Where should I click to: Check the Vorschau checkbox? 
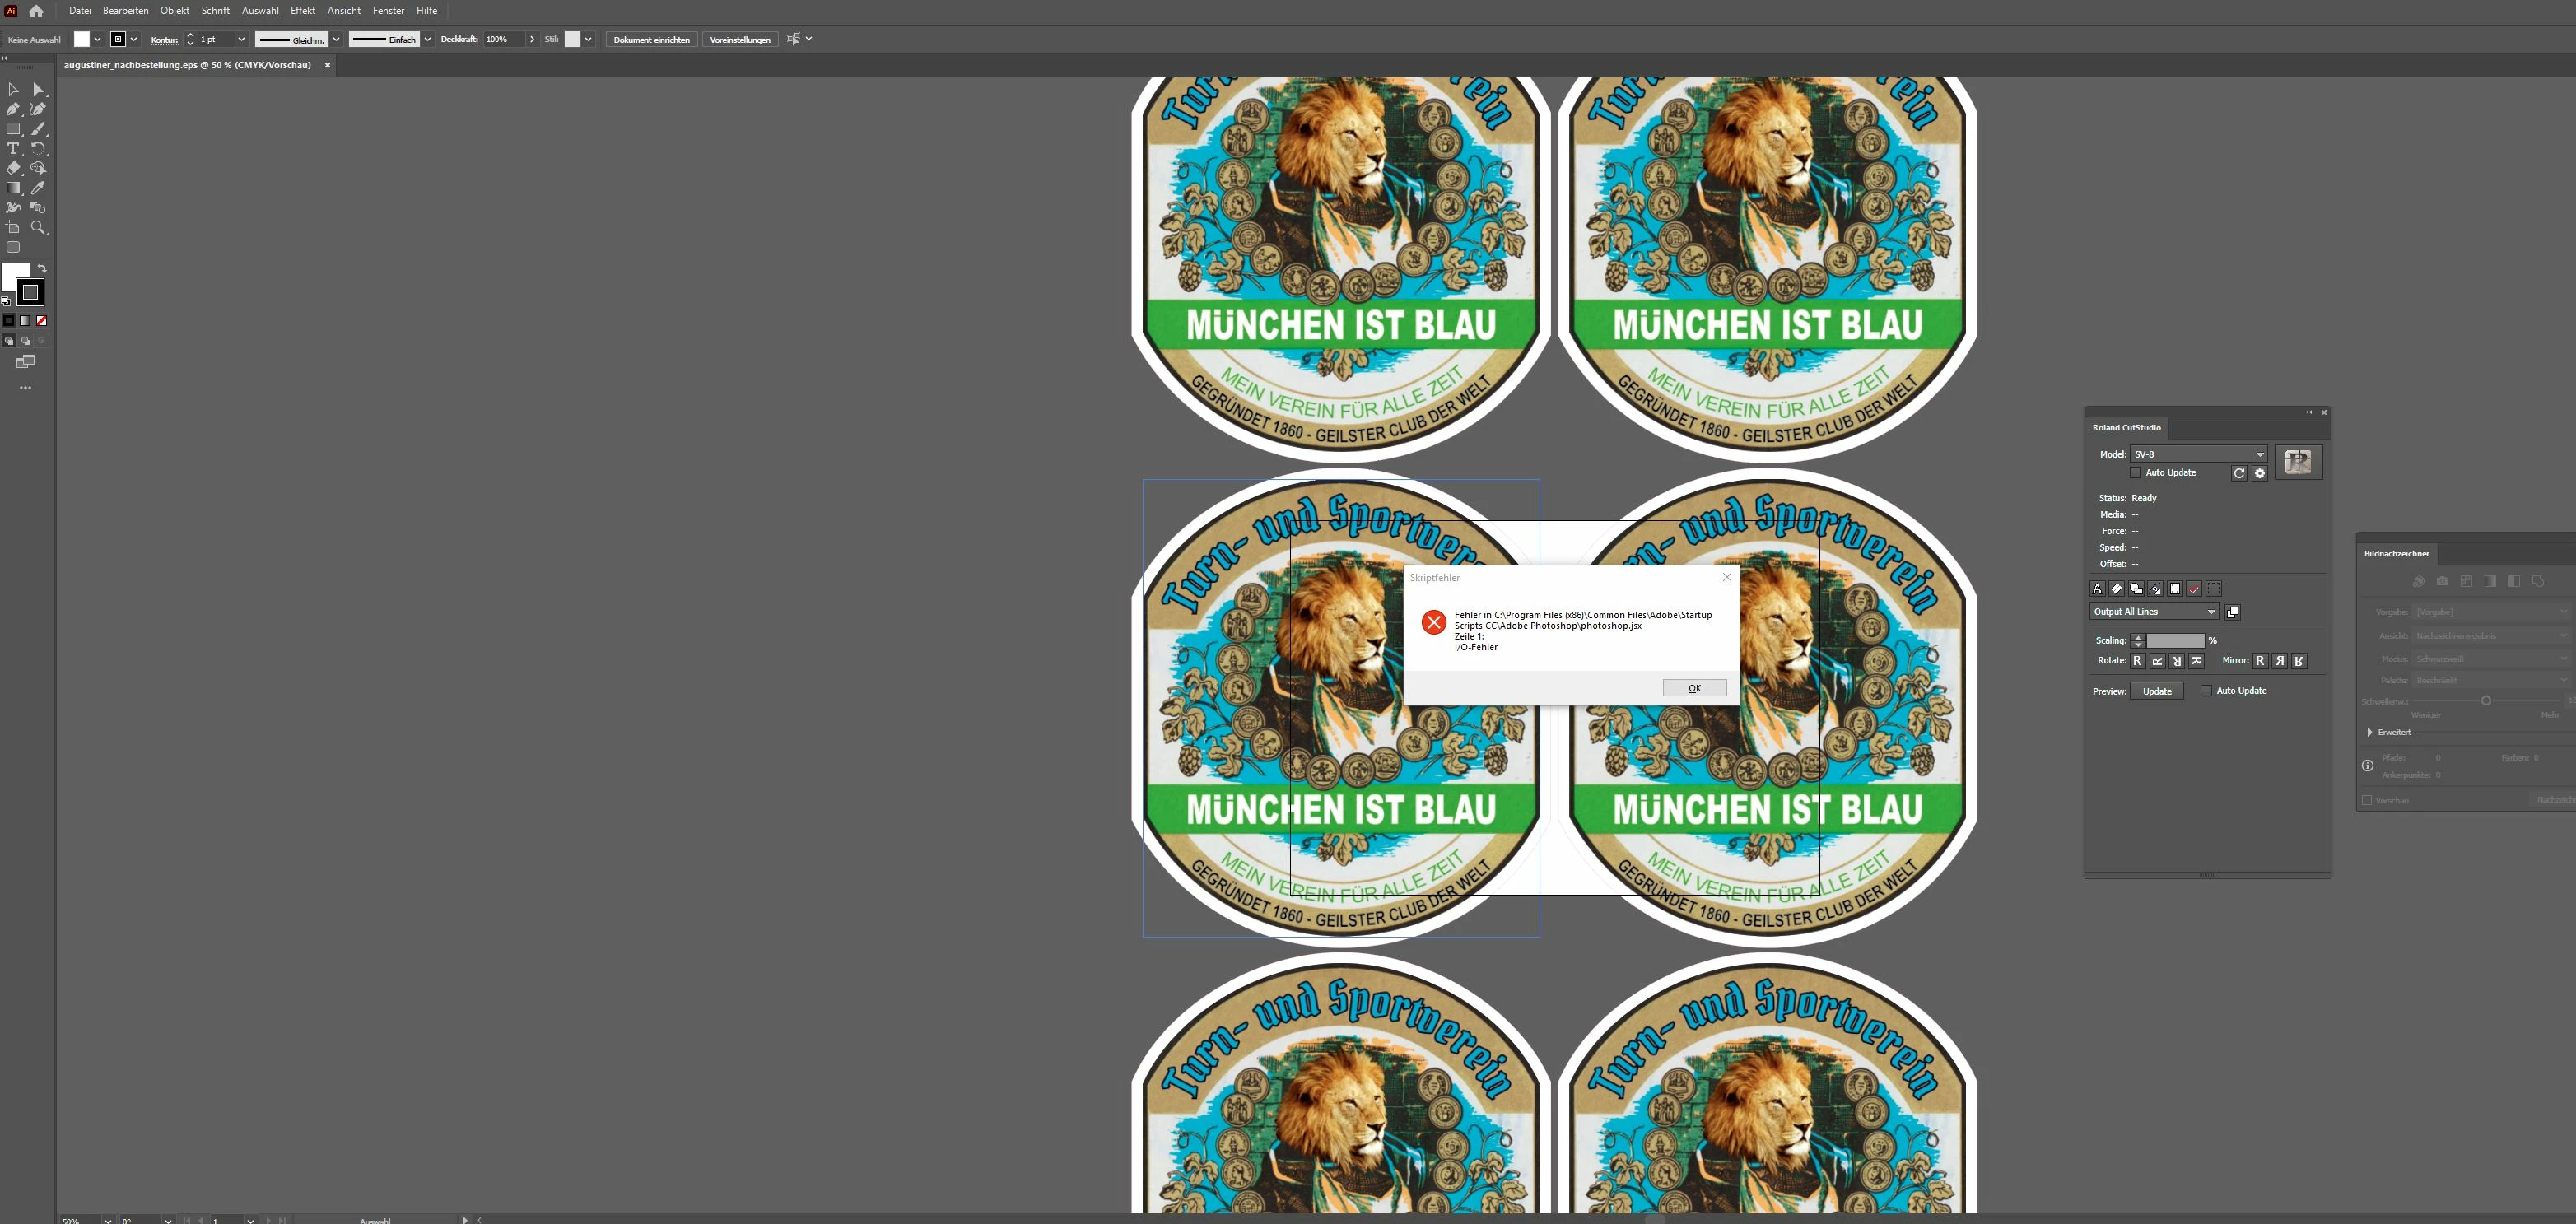click(x=2367, y=800)
